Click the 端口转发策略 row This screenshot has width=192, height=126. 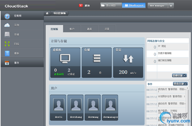(x=167, y=61)
